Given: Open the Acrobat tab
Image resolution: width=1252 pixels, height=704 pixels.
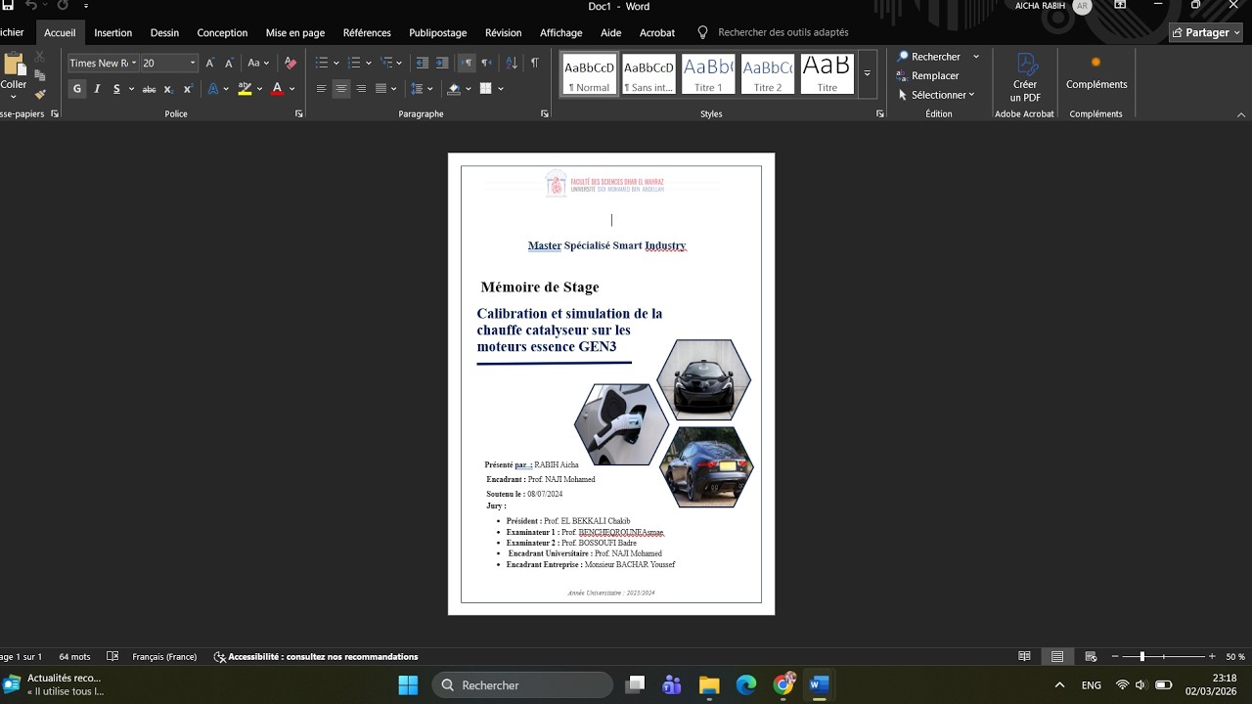Looking at the screenshot, I should click(x=657, y=32).
